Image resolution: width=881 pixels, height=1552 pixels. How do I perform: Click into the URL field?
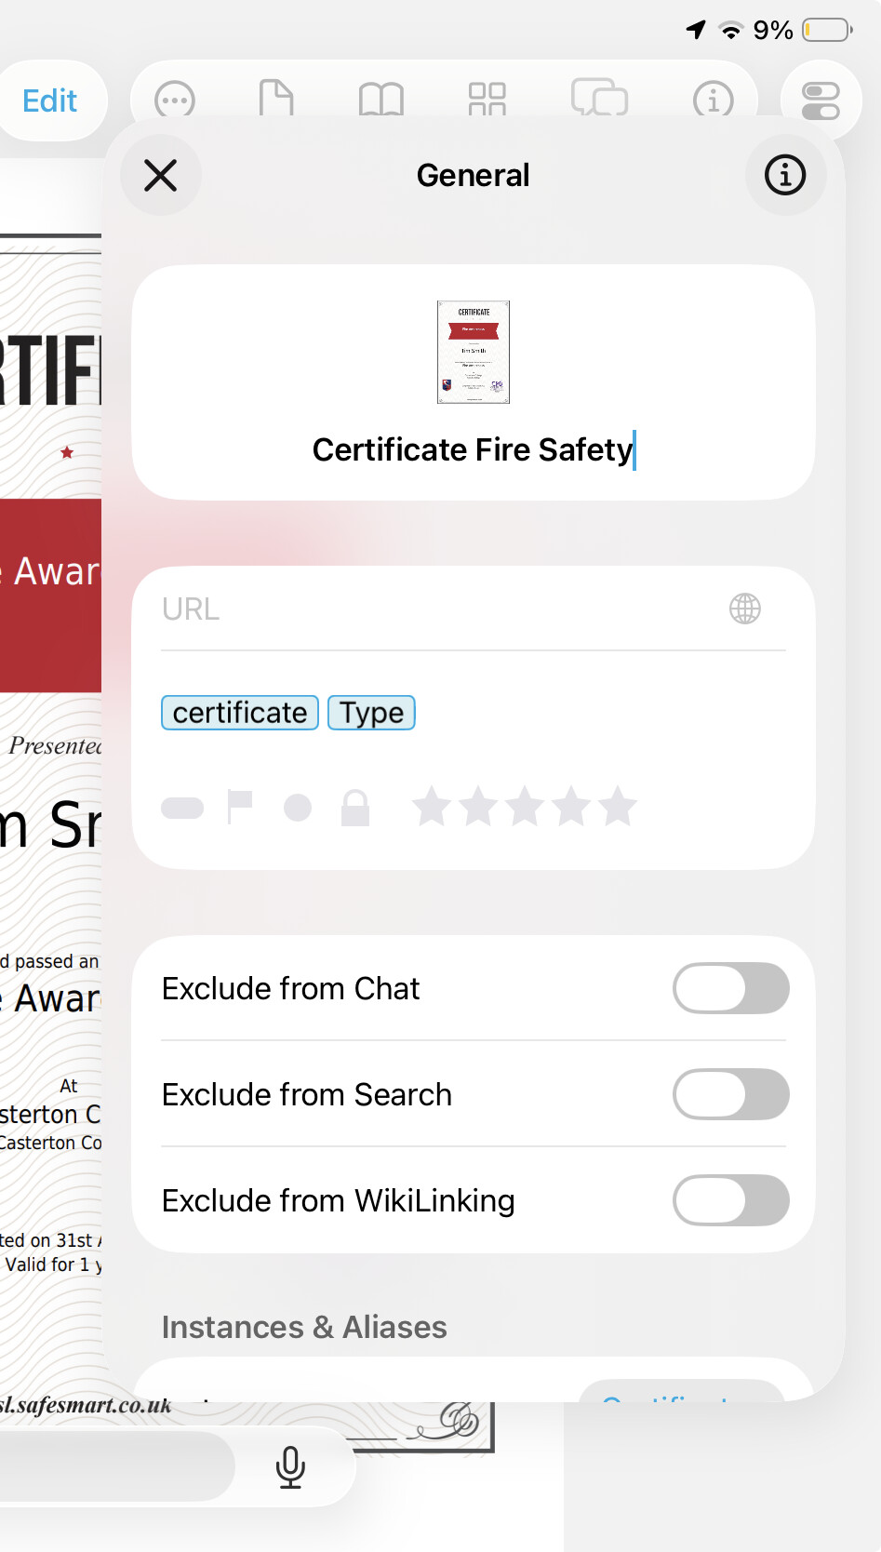[x=437, y=609]
